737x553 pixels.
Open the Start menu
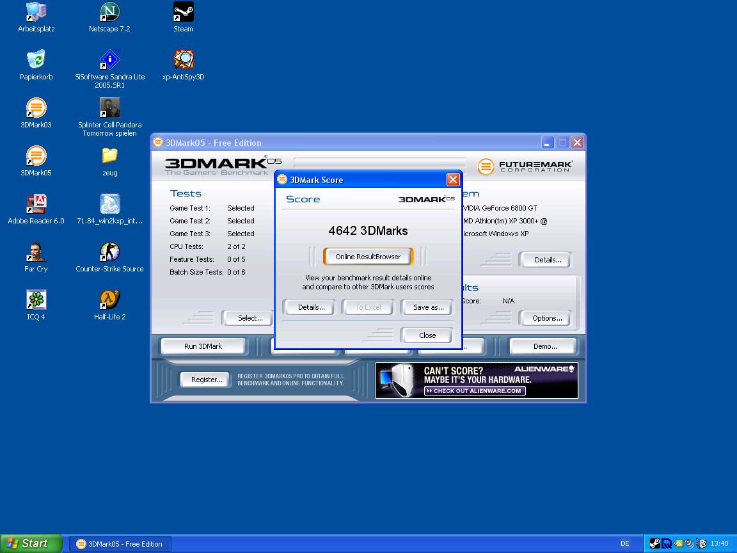pyautogui.click(x=31, y=543)
